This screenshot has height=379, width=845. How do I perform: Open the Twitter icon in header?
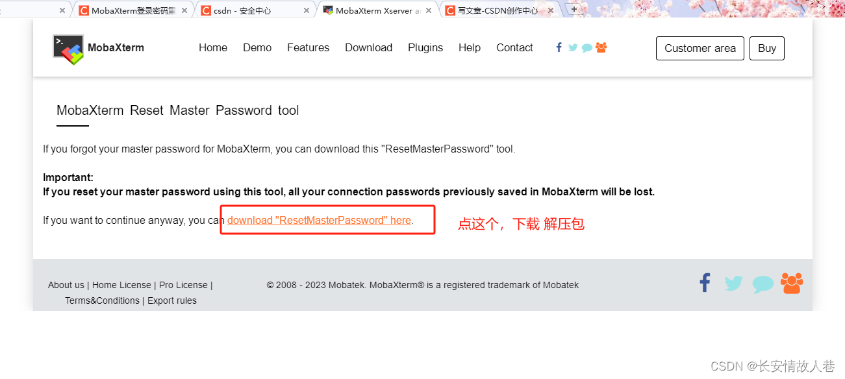click(x=573, y=47)
